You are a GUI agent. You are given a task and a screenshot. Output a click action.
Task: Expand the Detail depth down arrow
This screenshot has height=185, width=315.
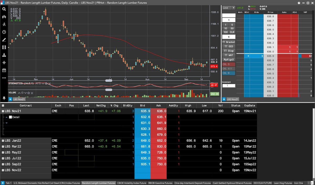click(7, 123)
